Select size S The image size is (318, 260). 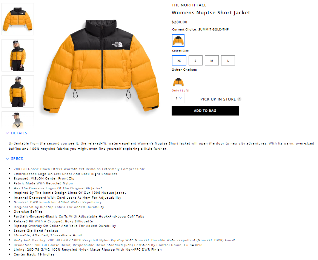pos(195,61)
